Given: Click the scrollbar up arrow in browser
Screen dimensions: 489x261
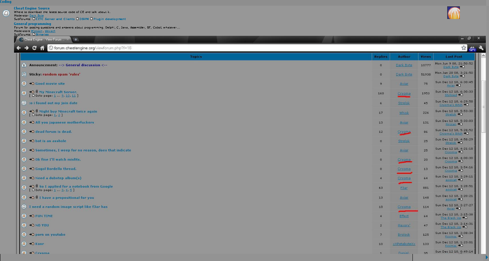Looking at the screenshot, I should pyautogui.click(x=483, y=55).
